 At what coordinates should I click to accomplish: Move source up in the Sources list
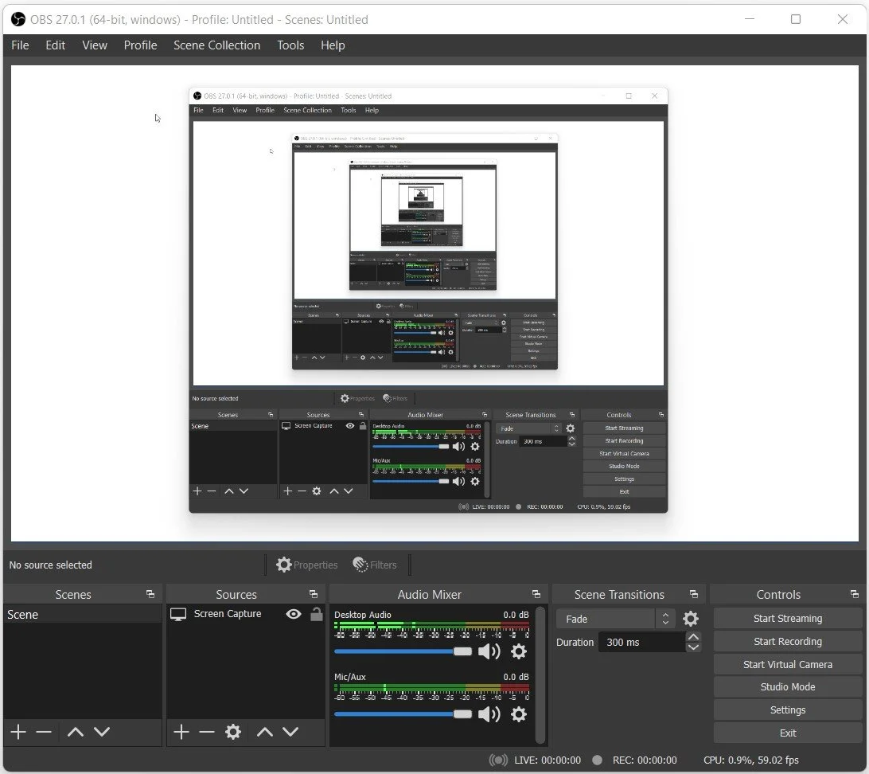[x=265, y=732]
